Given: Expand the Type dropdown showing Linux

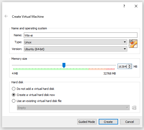Looking at the screenshot, I should click(x=75, y=42).
